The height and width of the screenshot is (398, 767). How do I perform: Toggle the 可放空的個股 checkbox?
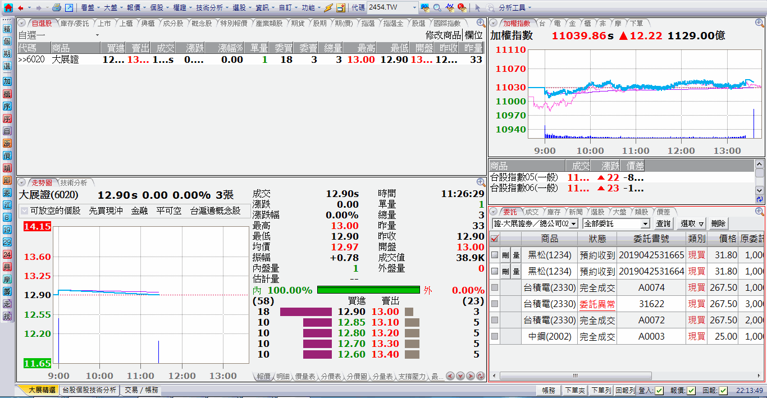click(24, 211)
